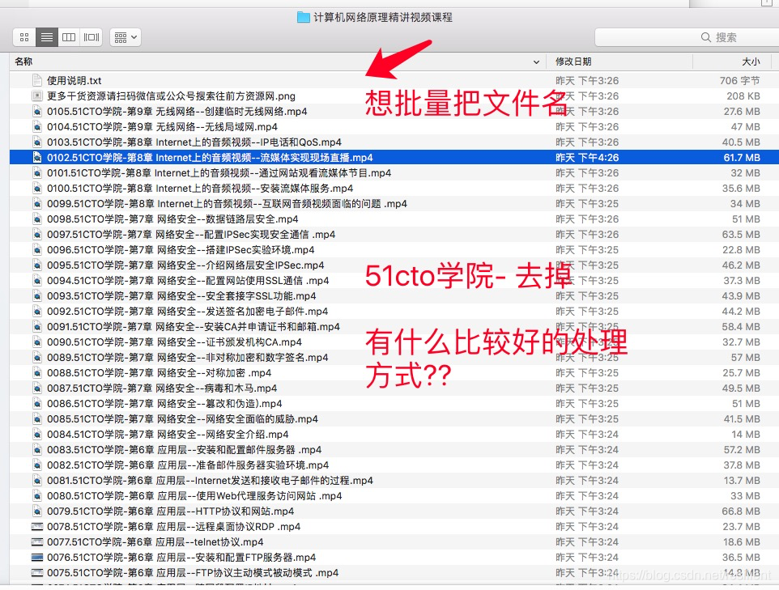Click the text file icon of 使用说明.txt

[x=36, y=80]
